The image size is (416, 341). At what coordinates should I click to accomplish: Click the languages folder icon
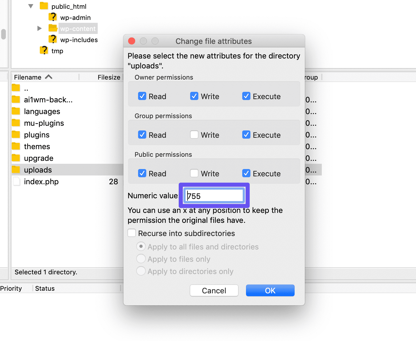pos(16,111)
